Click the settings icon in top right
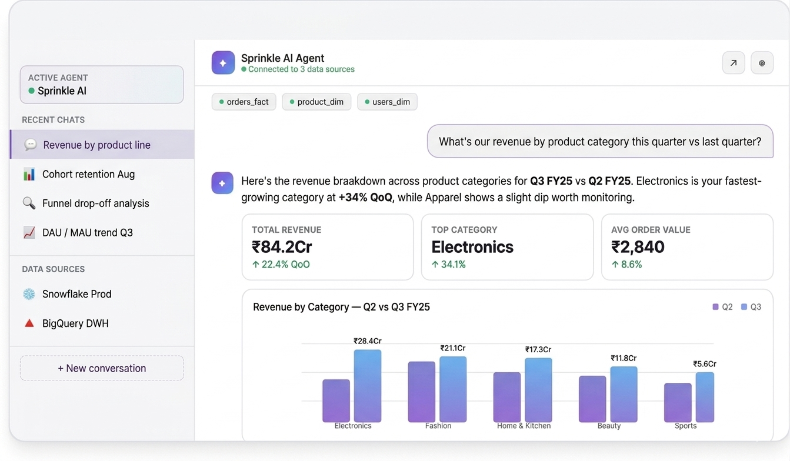790x461 pixels. click(x=762, y=63)
